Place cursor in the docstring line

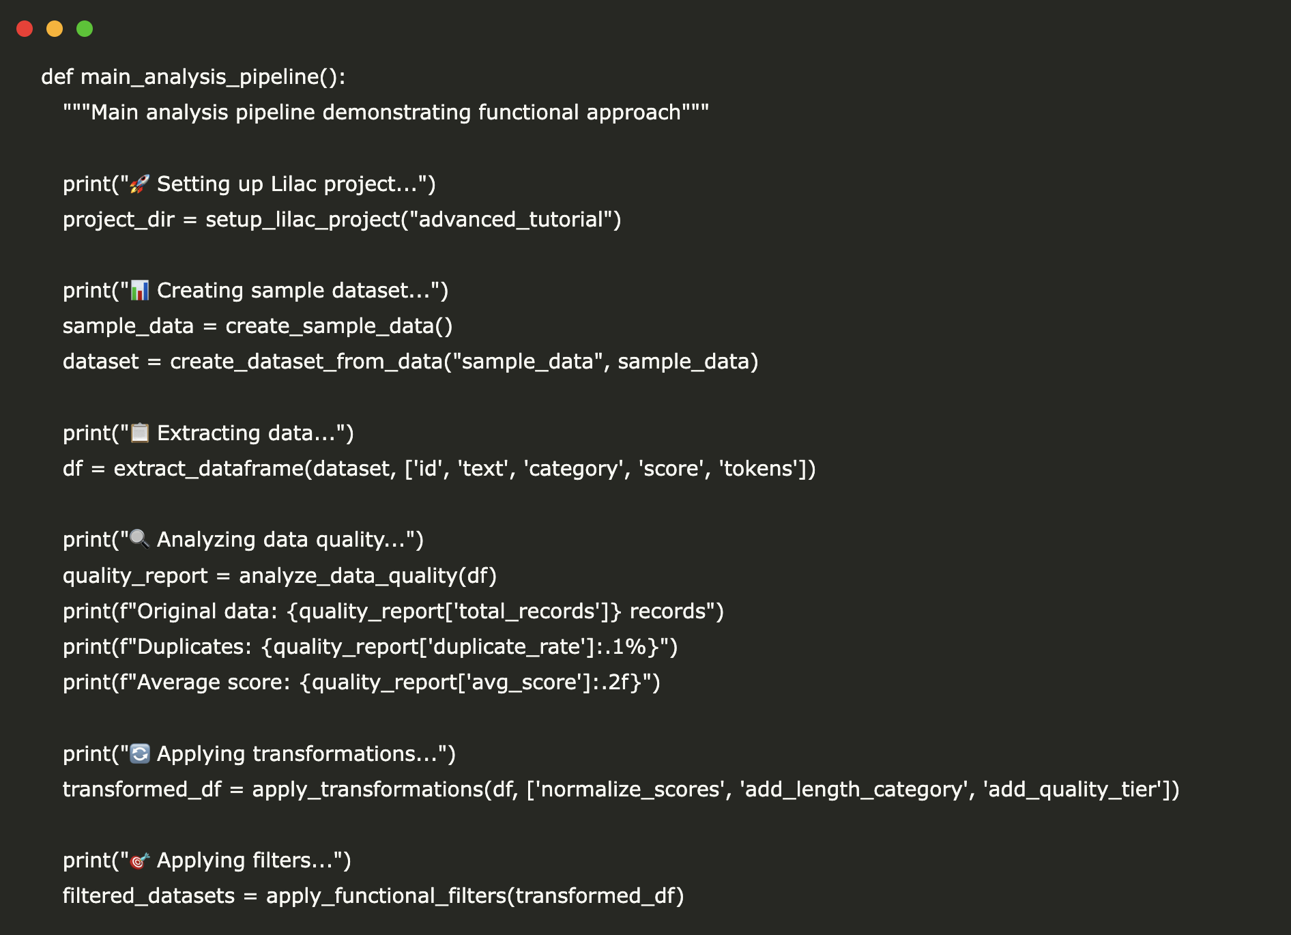(386, 113)
